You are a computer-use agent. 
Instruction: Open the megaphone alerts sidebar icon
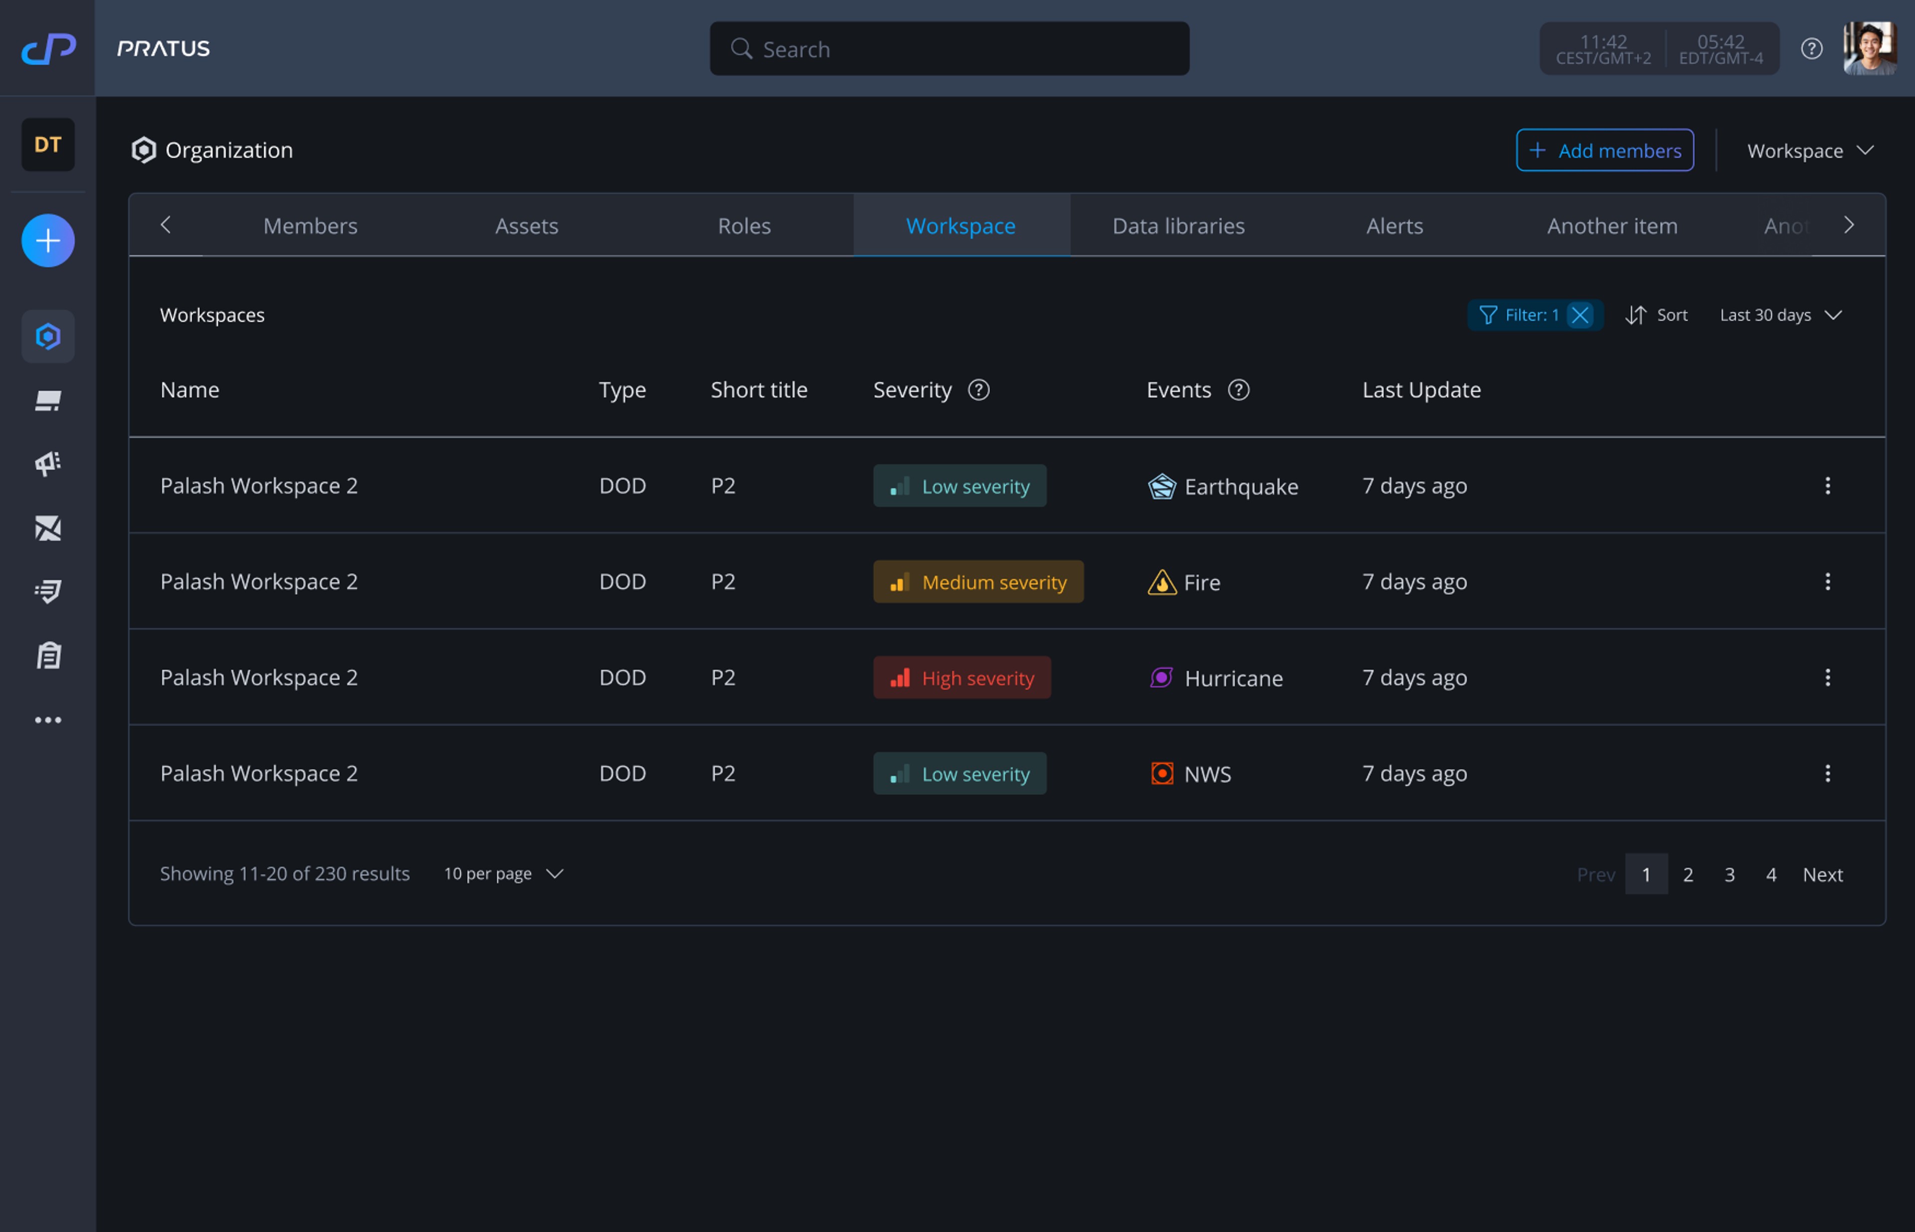(x=48, y=464)
